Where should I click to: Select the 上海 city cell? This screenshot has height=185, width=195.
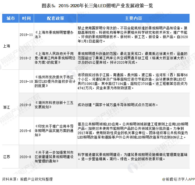(6, 46)
